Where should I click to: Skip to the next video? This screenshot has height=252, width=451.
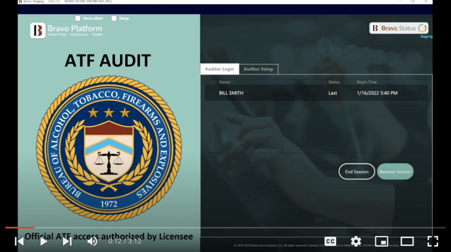click(x=67, y=241)
